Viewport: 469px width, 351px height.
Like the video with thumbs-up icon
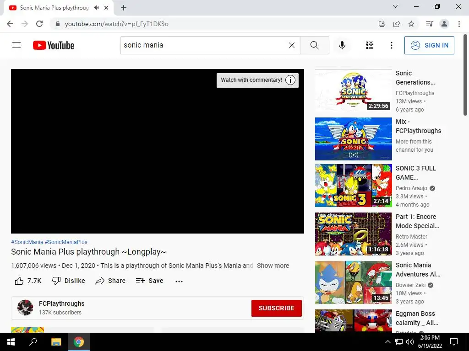pos(19,281)
